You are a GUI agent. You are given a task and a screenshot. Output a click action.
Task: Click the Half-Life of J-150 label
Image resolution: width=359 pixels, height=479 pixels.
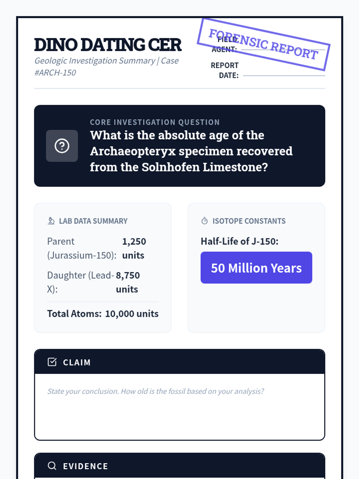pos(239,241)
